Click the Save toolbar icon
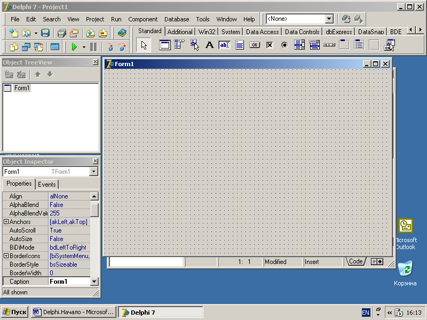 coord(45,33)
